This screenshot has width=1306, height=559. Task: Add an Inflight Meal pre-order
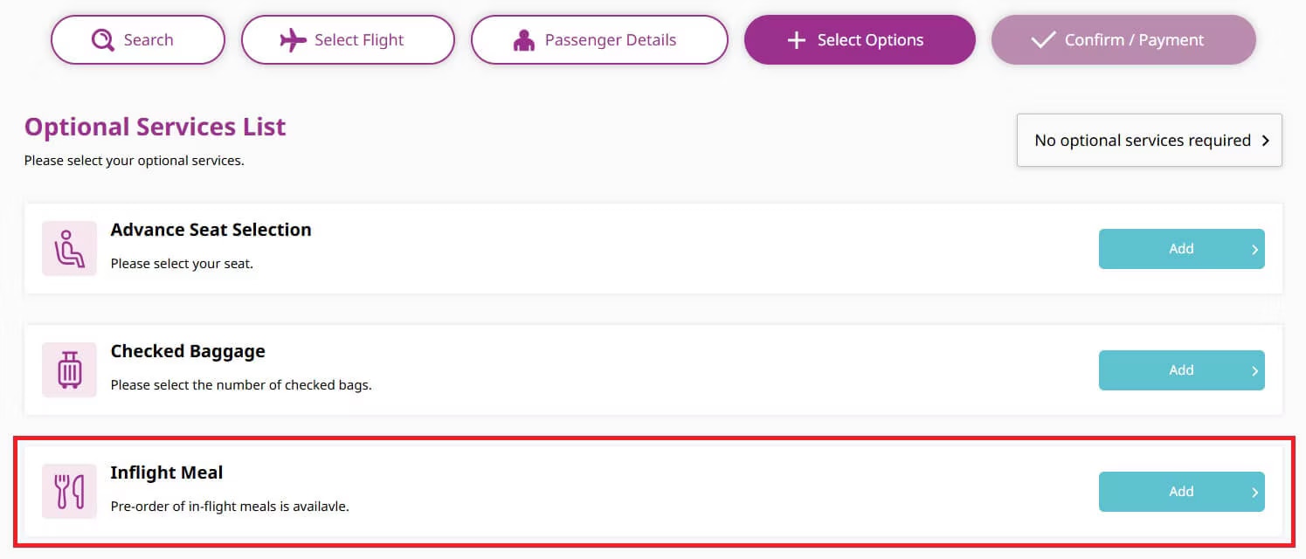tap(1180, 492)
